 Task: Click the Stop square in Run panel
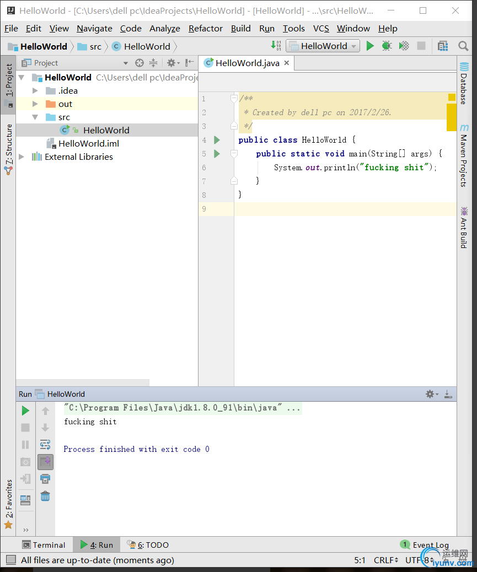click(x=25, y=428)
